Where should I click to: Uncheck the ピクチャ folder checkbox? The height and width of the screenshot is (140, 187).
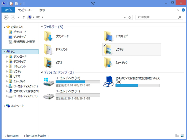click(105, 45)
